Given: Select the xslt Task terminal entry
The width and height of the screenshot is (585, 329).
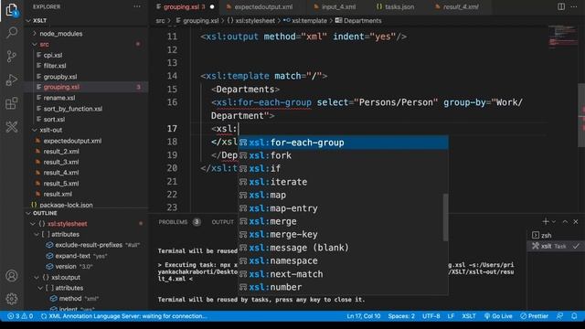Looking at the screenshot, I should coord(556,246).
